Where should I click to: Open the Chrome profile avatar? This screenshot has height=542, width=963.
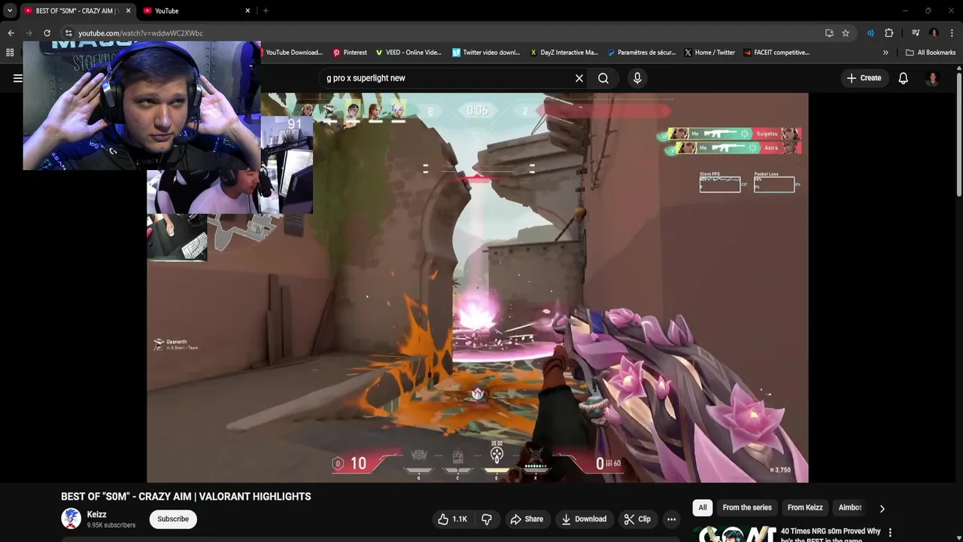tap(934, 33)
